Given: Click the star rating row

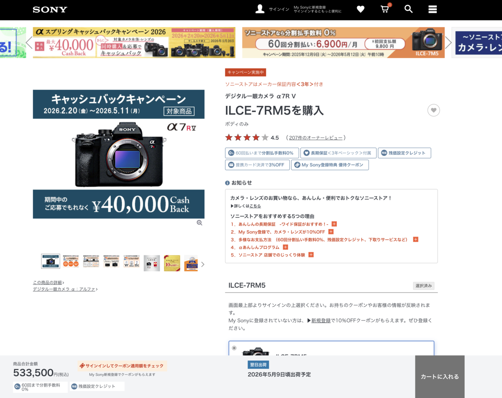Looking at the screenshot, I should point(247,138).
